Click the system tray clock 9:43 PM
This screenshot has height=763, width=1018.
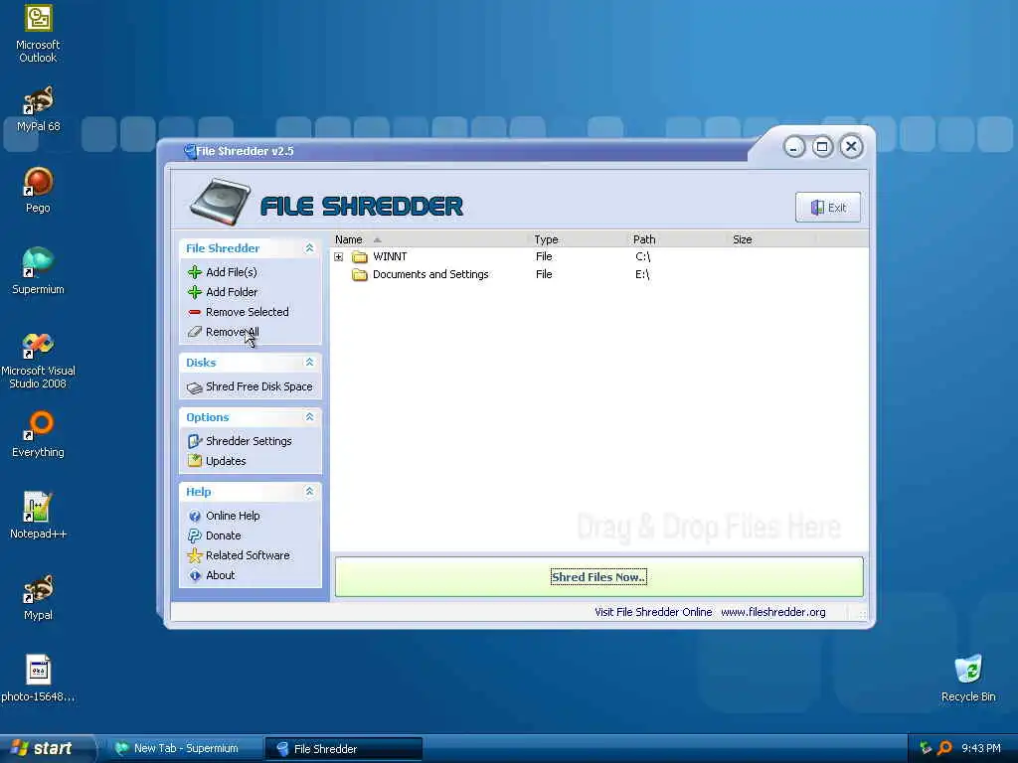[x=981, y=748]
